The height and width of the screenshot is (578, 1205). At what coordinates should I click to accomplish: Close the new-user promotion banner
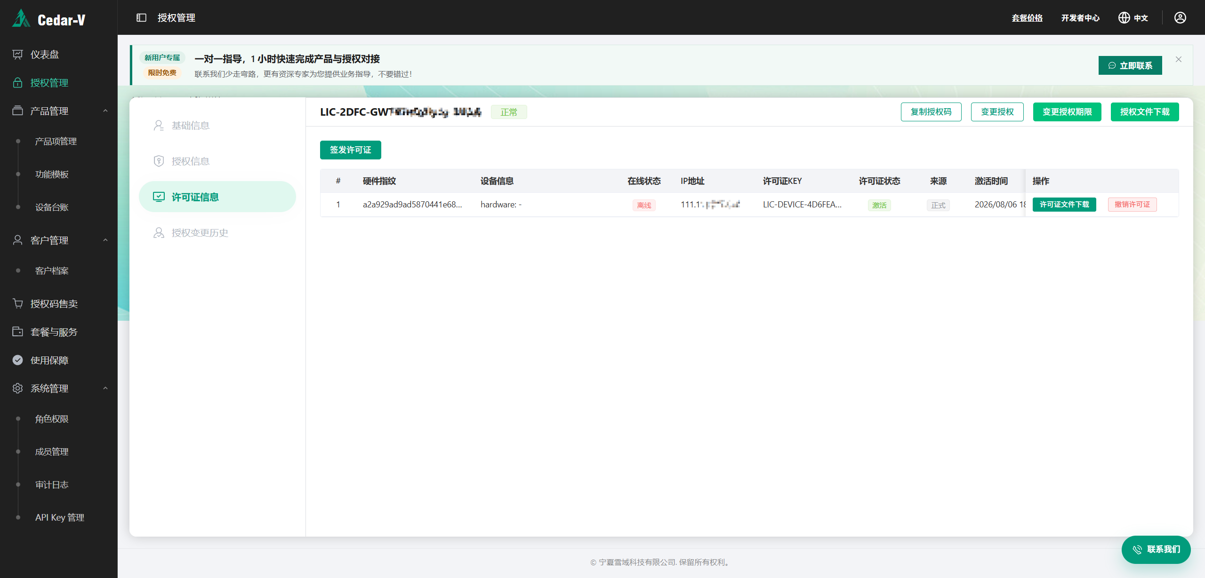(x=1179, y=59)
